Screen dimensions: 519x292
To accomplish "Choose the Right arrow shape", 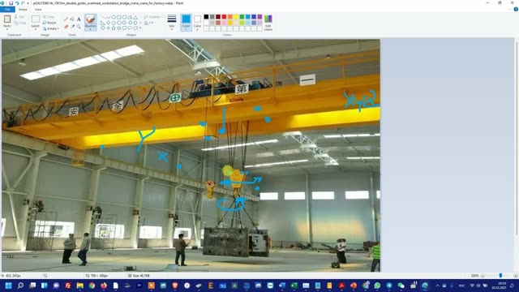I will pos(124,23).
